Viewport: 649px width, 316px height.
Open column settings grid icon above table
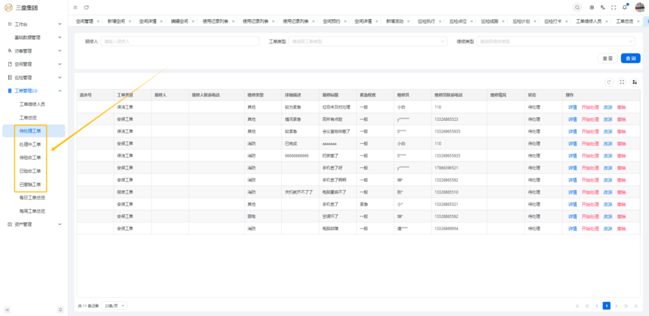click(x=635, y=82)
